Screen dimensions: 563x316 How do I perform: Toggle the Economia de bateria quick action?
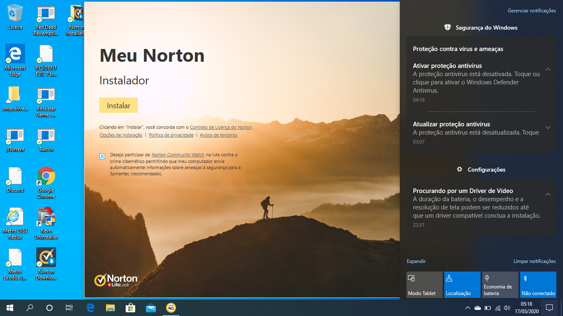500,285
